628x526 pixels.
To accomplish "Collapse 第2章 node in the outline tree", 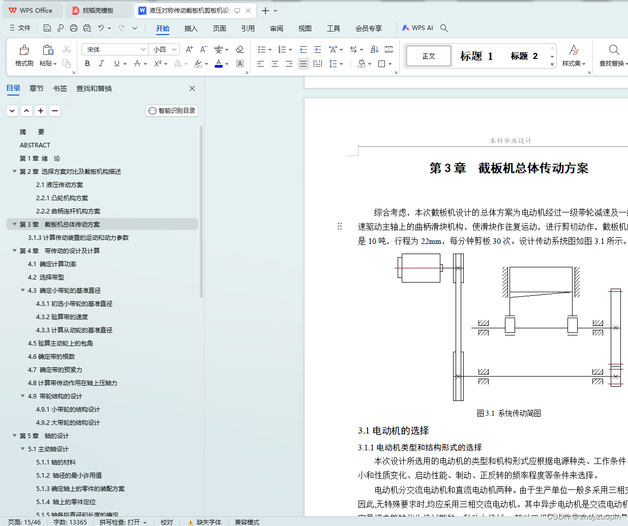I will coord(15,172).
